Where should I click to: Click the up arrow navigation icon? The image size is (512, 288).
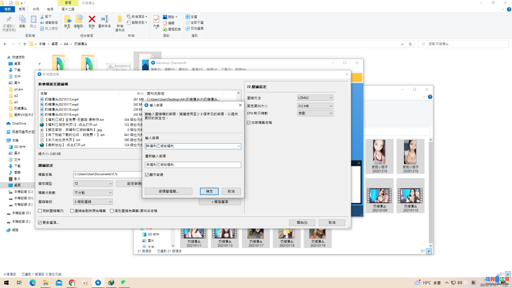(x=25, y=44)
